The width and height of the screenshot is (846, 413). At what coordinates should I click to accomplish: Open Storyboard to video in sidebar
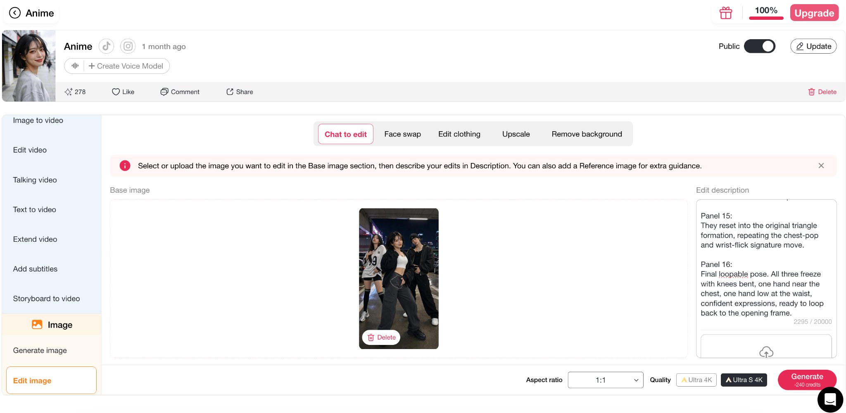46,299
